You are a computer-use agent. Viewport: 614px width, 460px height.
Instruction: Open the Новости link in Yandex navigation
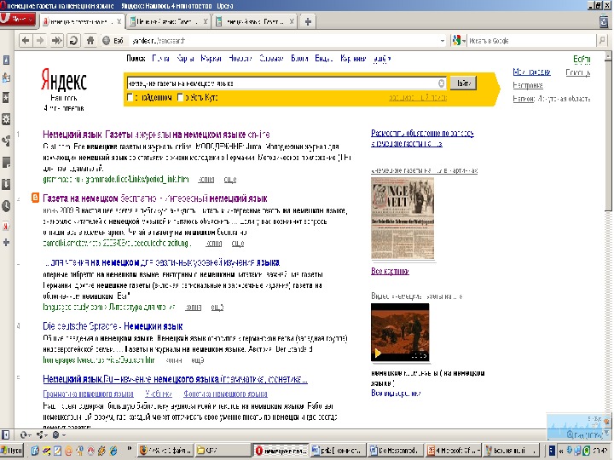[240, 59]
